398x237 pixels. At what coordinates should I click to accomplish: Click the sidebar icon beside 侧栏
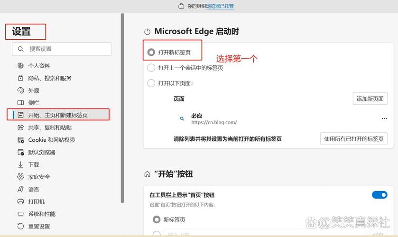click(x=20, y=103)
